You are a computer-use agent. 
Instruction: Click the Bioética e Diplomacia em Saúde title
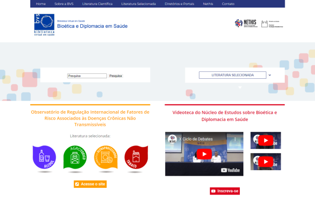92,26
